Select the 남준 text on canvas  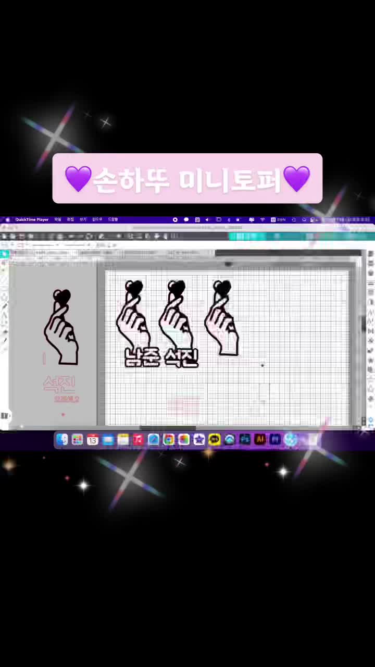(142, 357)
